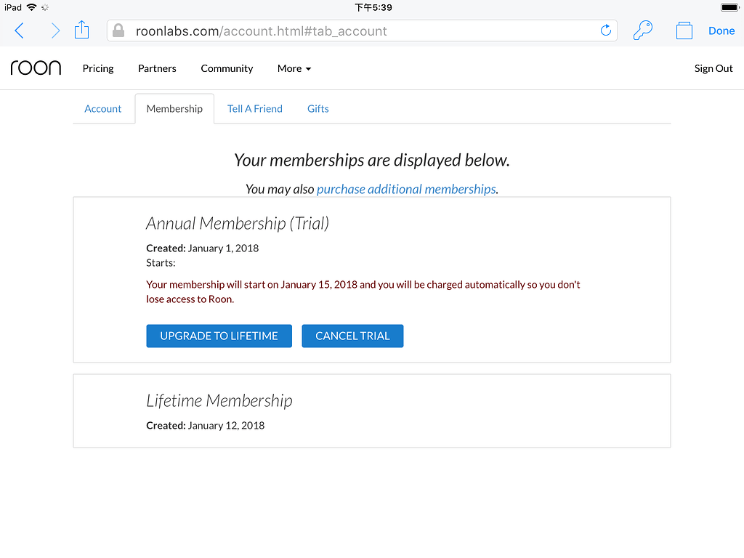Open the Share sheet in Safari
Screen dimensions: 744x558
[81, 30]
